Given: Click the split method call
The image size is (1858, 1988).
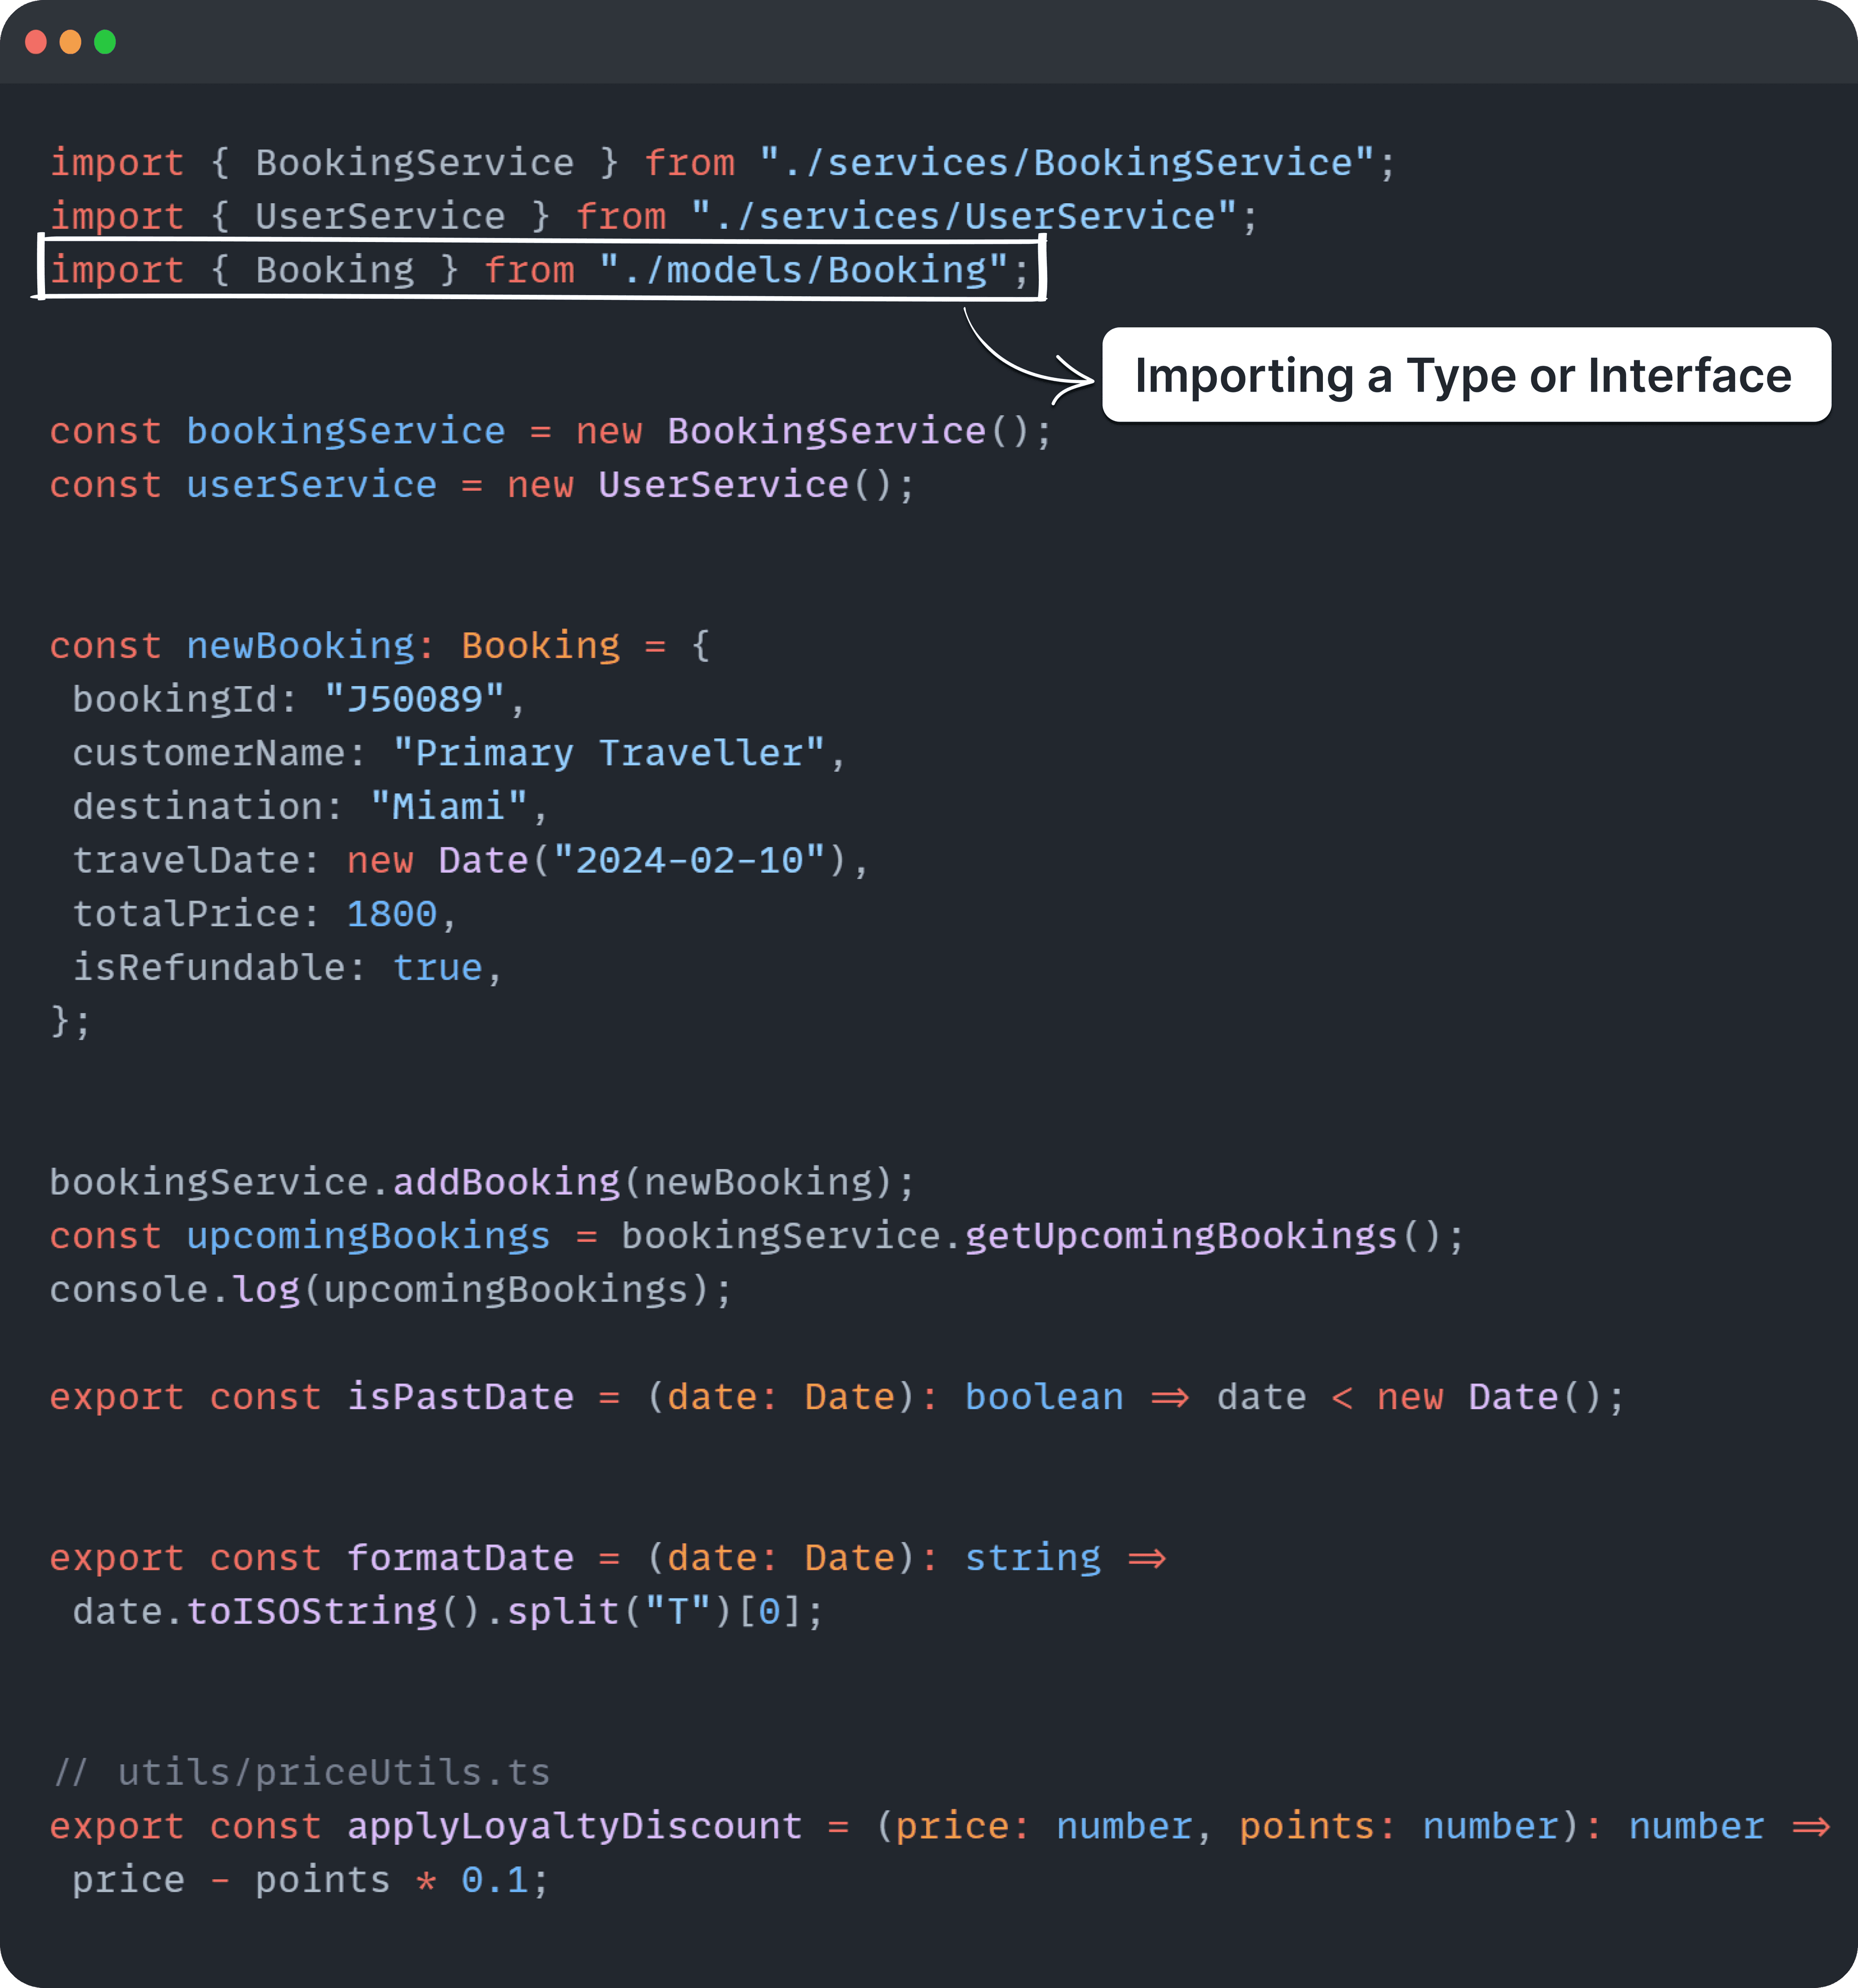Looking at the screenshot, I should pyautogui.click(x=563, y=1612).
